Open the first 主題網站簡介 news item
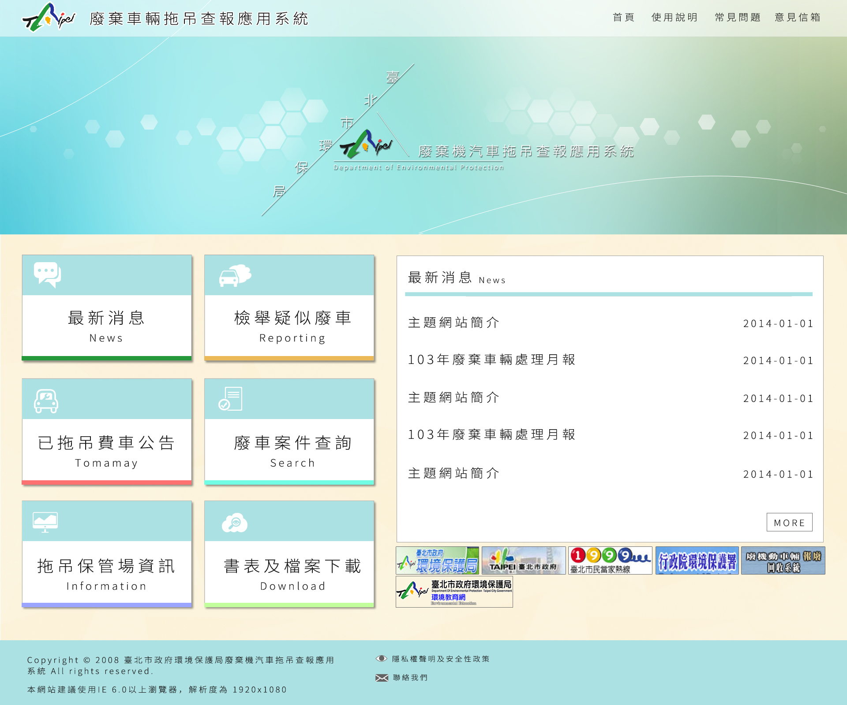This screenshot has height=705, width=847. [x=453, y=323]
